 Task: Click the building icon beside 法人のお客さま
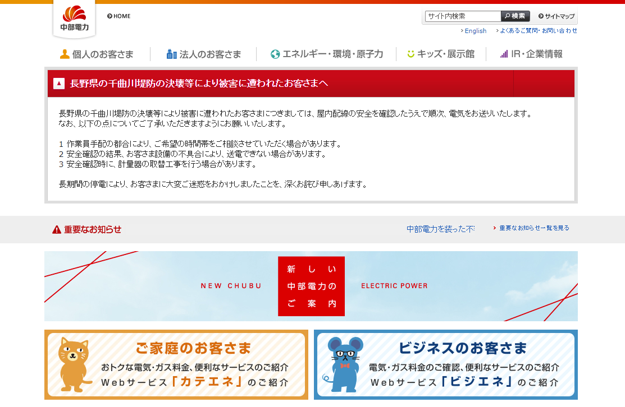[x=171, y=54]
